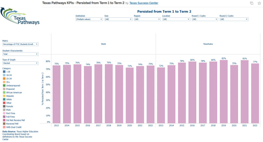The image size is (263, 142).
Task: Highlight the Full-Time legend swatch
Action: [x=4, y=117]
